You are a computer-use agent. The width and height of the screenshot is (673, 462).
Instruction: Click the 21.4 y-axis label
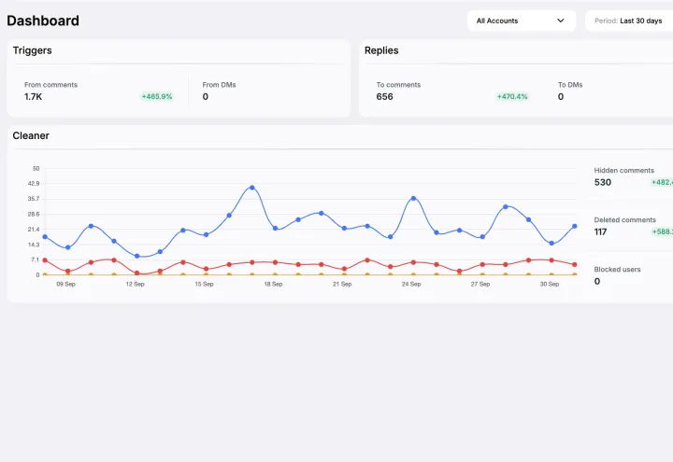click(x=34, y=230)
